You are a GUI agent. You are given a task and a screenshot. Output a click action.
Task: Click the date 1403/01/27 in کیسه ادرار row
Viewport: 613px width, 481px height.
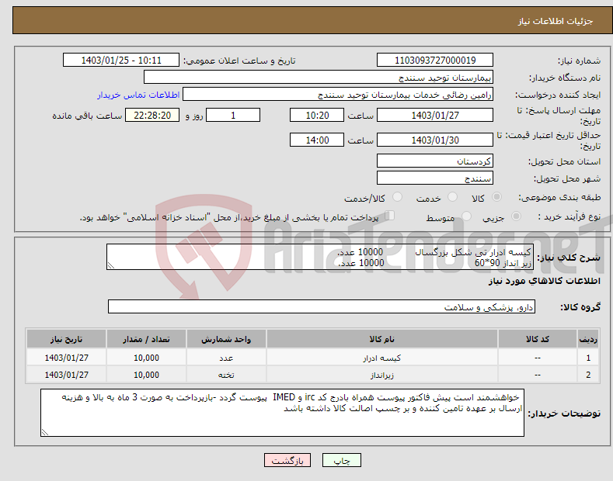pyautogui.click(x=67, y=358)
